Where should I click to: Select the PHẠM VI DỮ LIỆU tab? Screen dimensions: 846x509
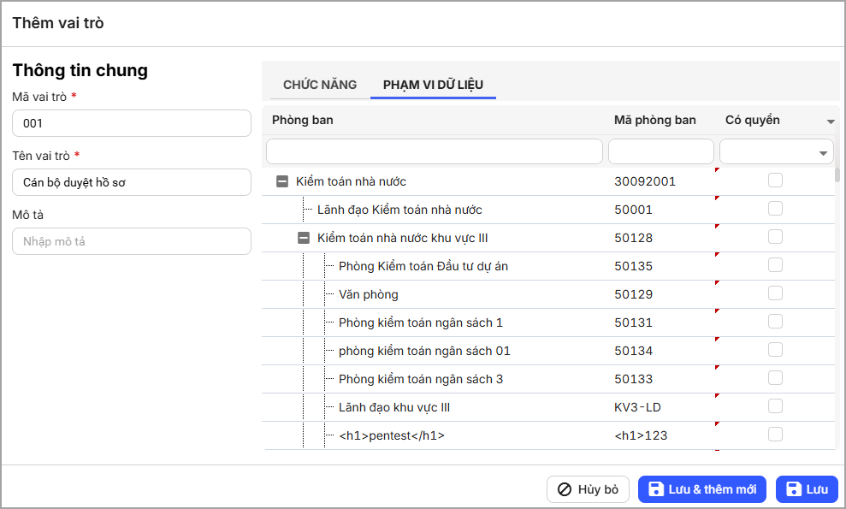click(x=433, y=85)
